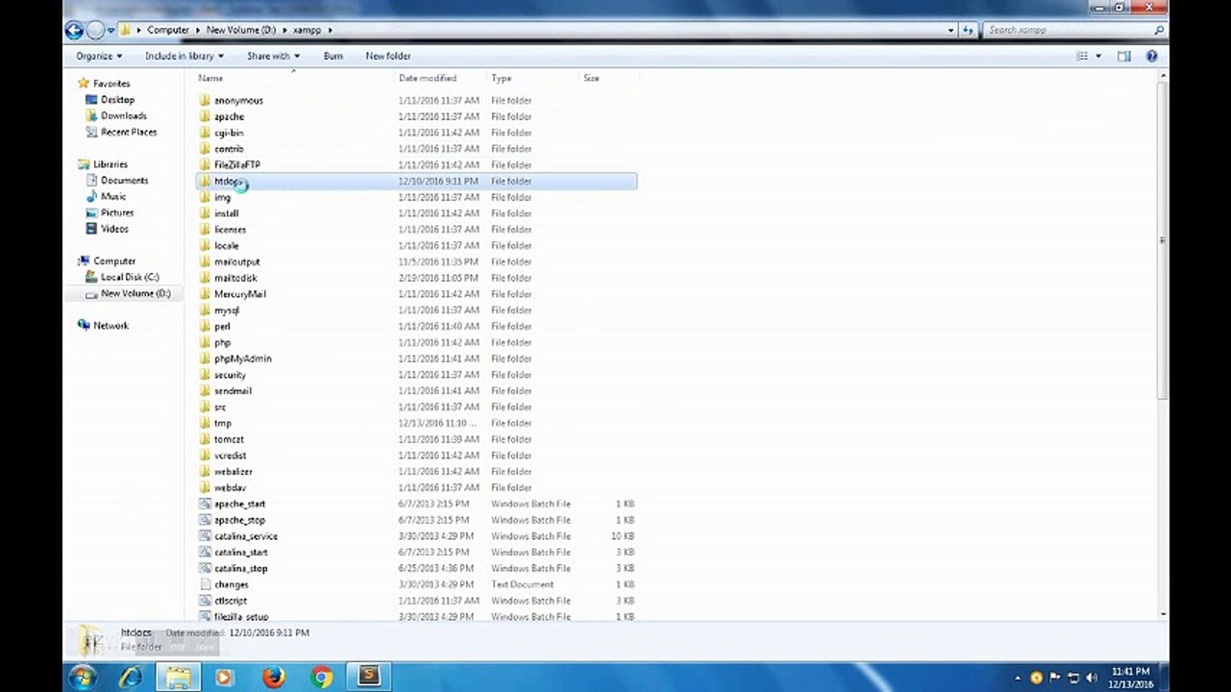
Task: Open the recent pages dropdown arrow
Action: click(x=111, y=30)
